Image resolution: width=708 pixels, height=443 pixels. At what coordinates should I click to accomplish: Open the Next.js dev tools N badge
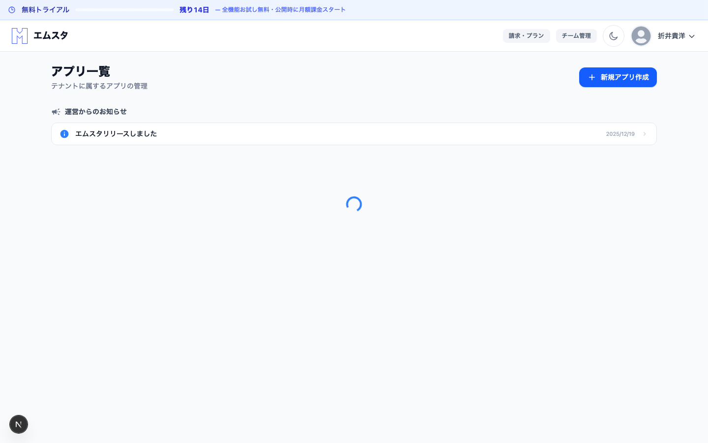[19, 424]
